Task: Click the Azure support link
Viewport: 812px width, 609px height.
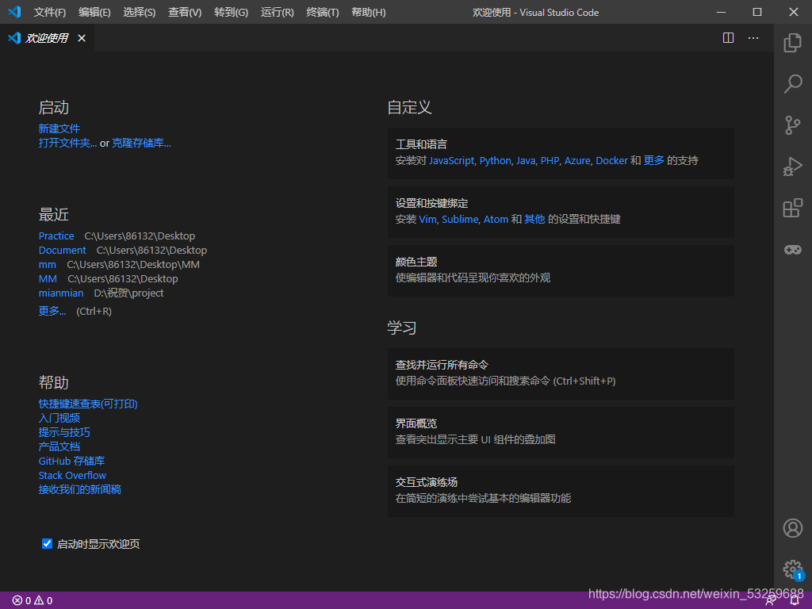Action: click(577, 160)
